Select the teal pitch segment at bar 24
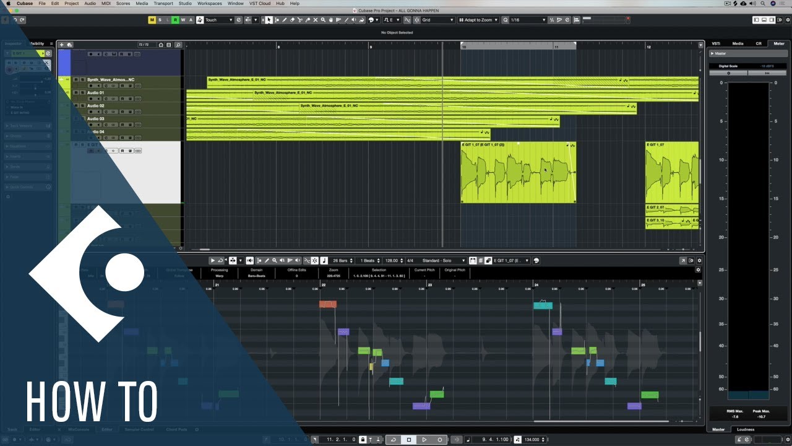This screenshot has height=446, width=792. click(x=543, y=305)
